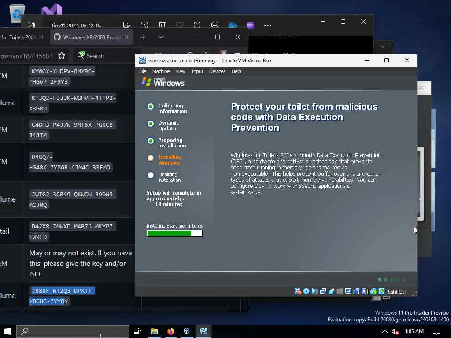The image size is (451, 338).
Task: Click the Right Ctrl host key indicator
Action: (x=396, y=292)
